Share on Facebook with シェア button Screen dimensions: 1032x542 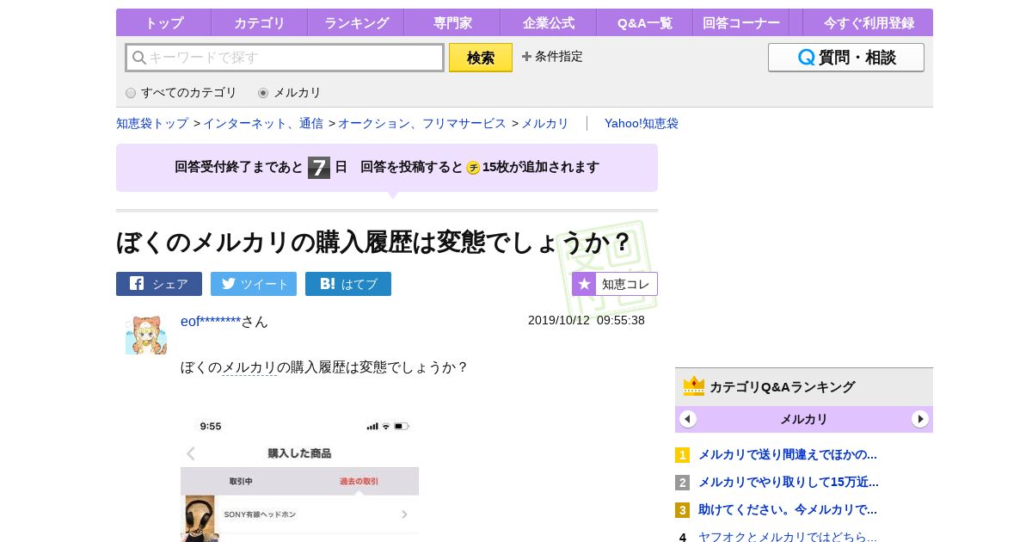click(159, 284)
